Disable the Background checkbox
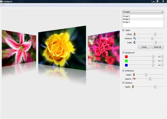Screen dimensions: 167x119 coord(123,52)
